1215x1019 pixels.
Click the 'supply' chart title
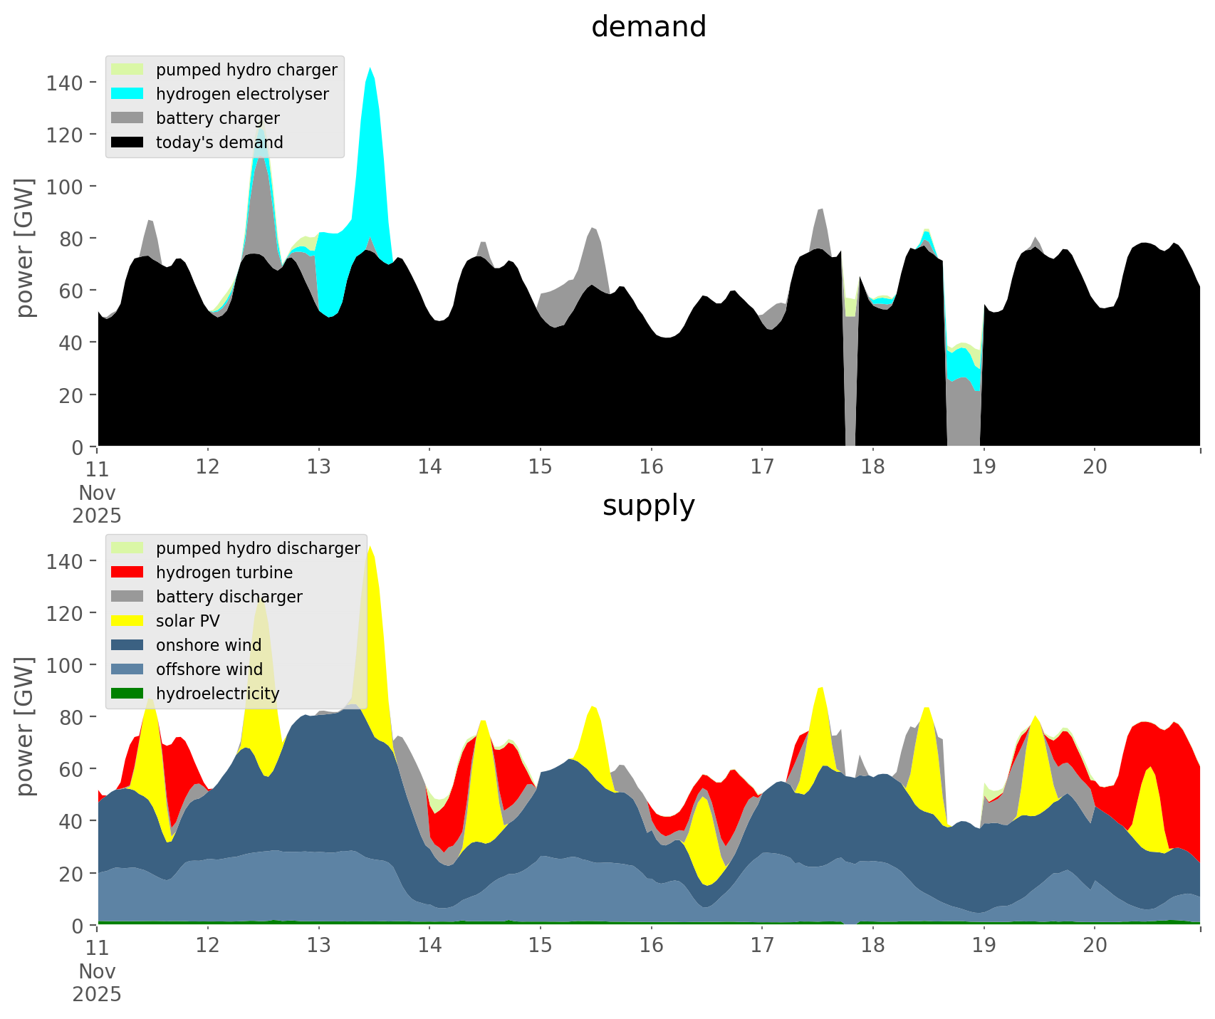[648, 506]
